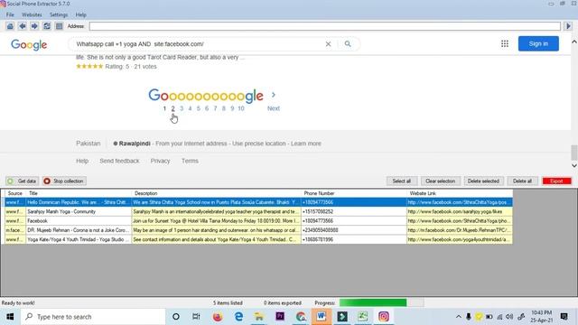Image resolution: width=578 pixels, height=325 pixels.
Task: Click the Learn more link
Action: pyautogui.click(x=305, y=144)
